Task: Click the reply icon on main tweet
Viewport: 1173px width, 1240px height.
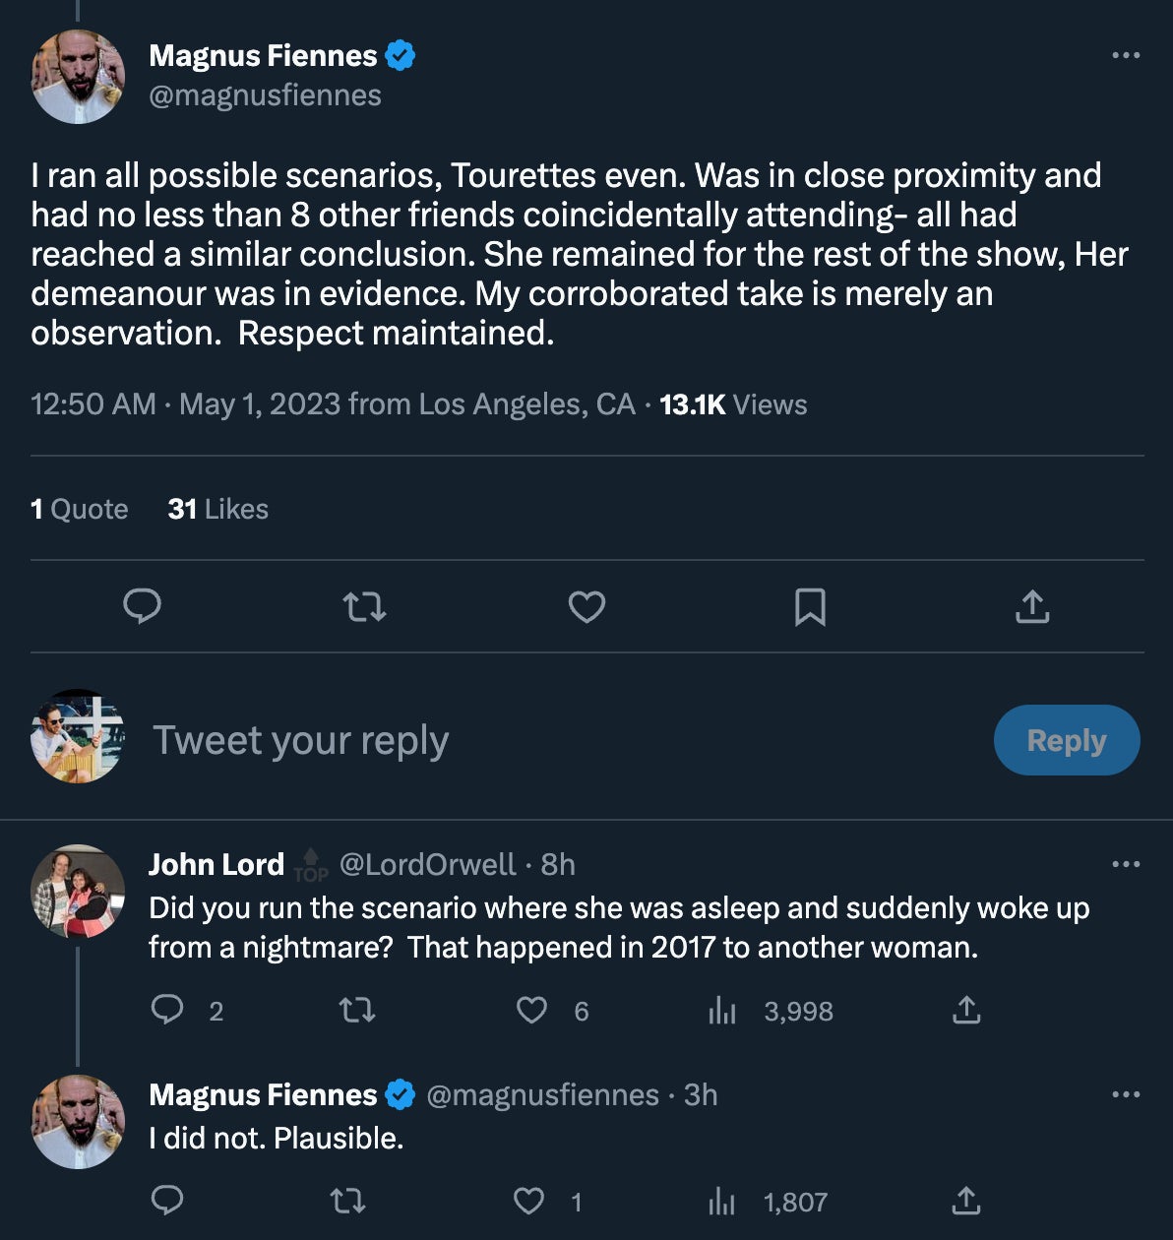Action: [143, 607]
